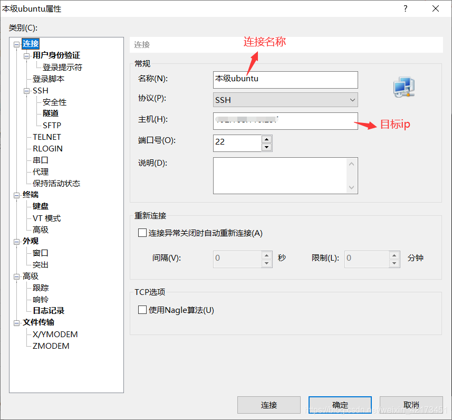Select the 日志记录 node under 高级
The height and width of the screenshot is (420, 452).
[48, 311]
